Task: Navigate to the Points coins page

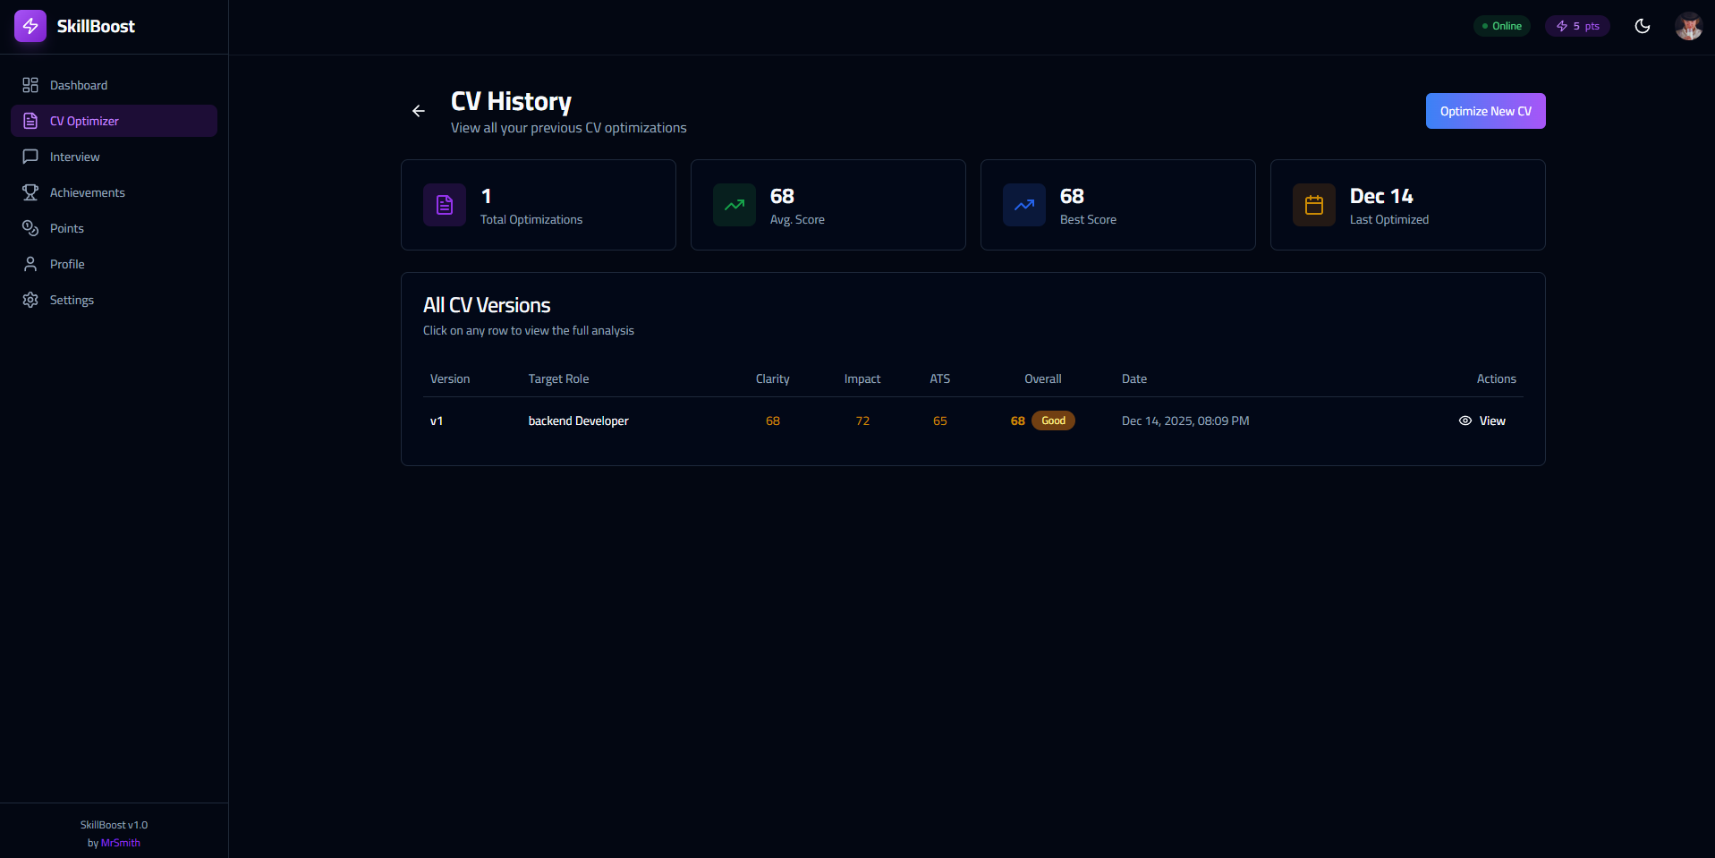Action: (66, 228)
